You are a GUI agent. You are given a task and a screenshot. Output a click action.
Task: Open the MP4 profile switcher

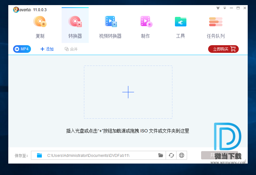point(22,49)
